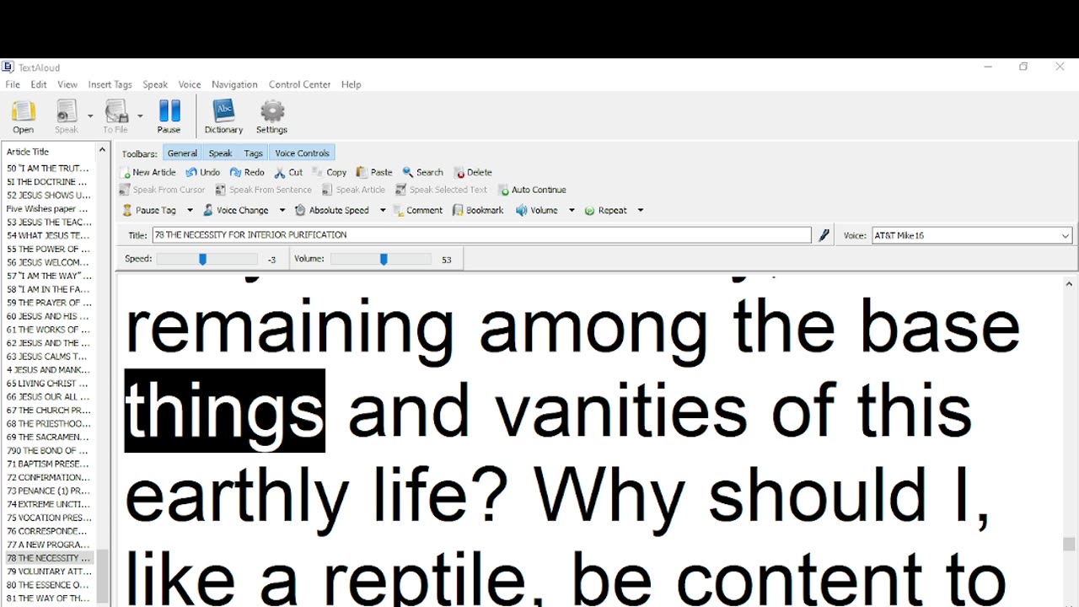Open the Insert Tags menu
This screenshot has height=607, width=1079.
coord(110,84)
